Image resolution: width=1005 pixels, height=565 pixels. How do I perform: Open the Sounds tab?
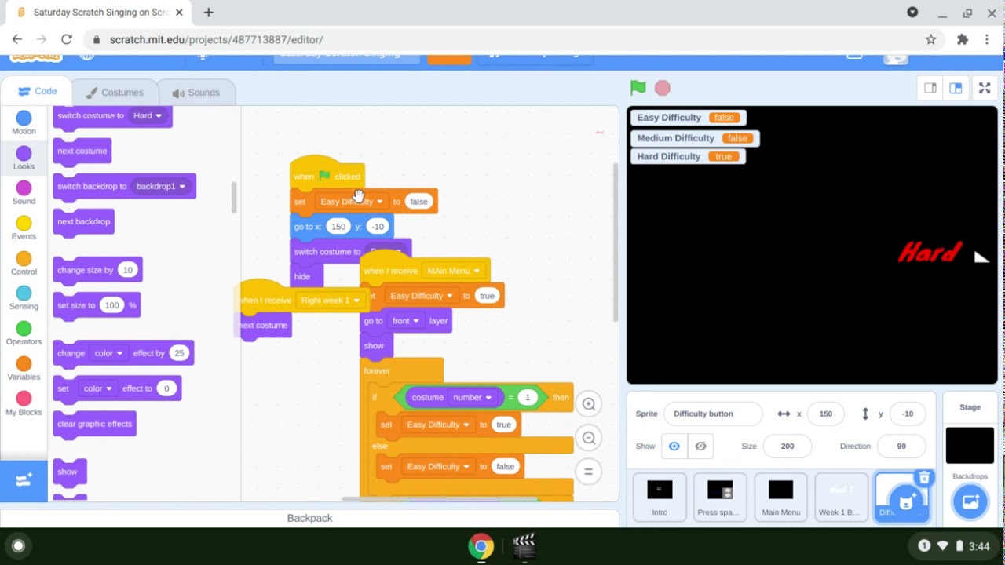197,92
